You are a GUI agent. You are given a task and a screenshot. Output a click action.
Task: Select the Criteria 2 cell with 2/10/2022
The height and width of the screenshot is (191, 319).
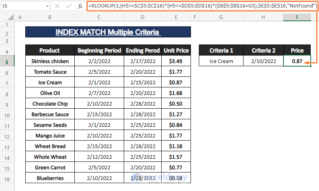[263, 61]
